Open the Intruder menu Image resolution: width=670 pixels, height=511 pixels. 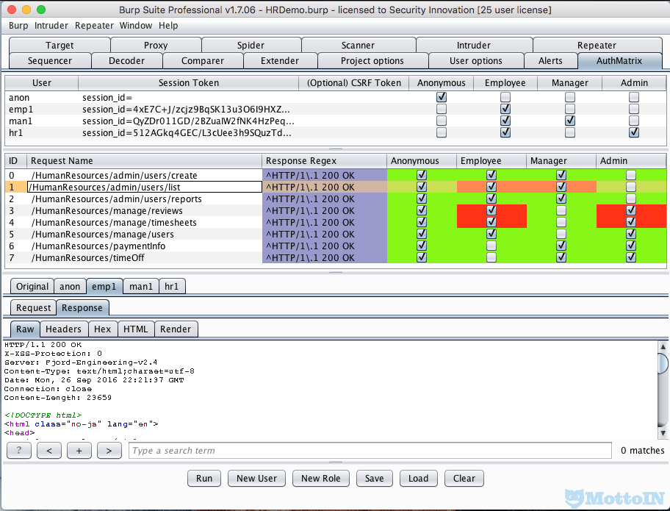click(51, 26)
